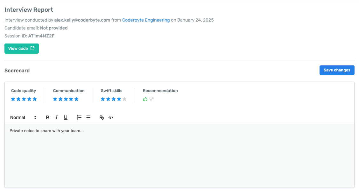Image resolution: width=359 pixels, height=193 pixels.
Task: Click the third star under Code quality
Action: (x=24, y=99)
